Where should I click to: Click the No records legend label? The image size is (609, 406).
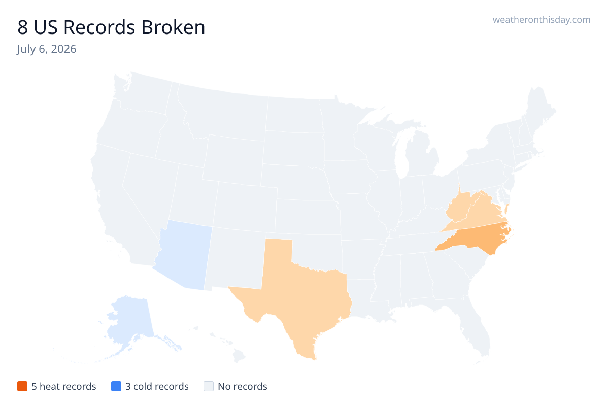243,386
